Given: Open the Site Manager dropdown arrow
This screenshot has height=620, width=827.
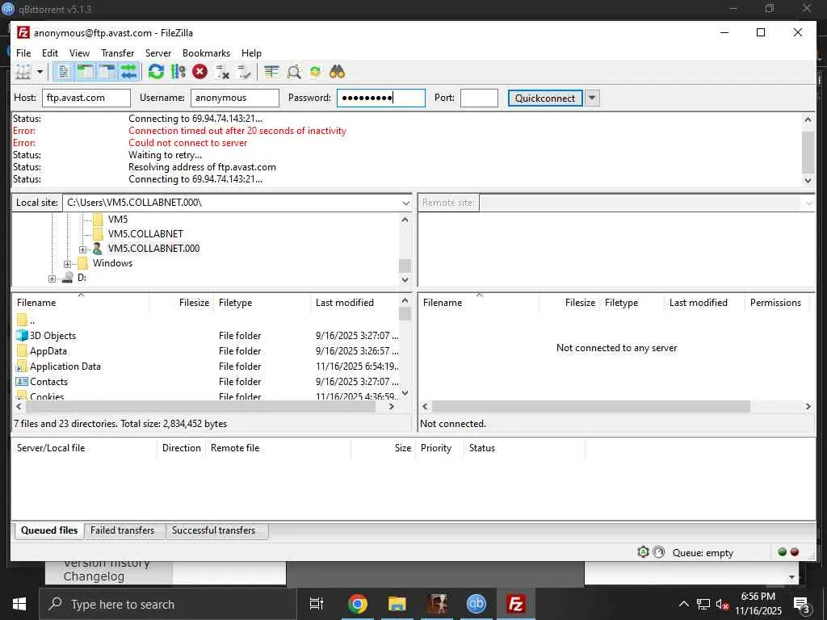Looking at the screenshot, I should click(x=40, y=72).
